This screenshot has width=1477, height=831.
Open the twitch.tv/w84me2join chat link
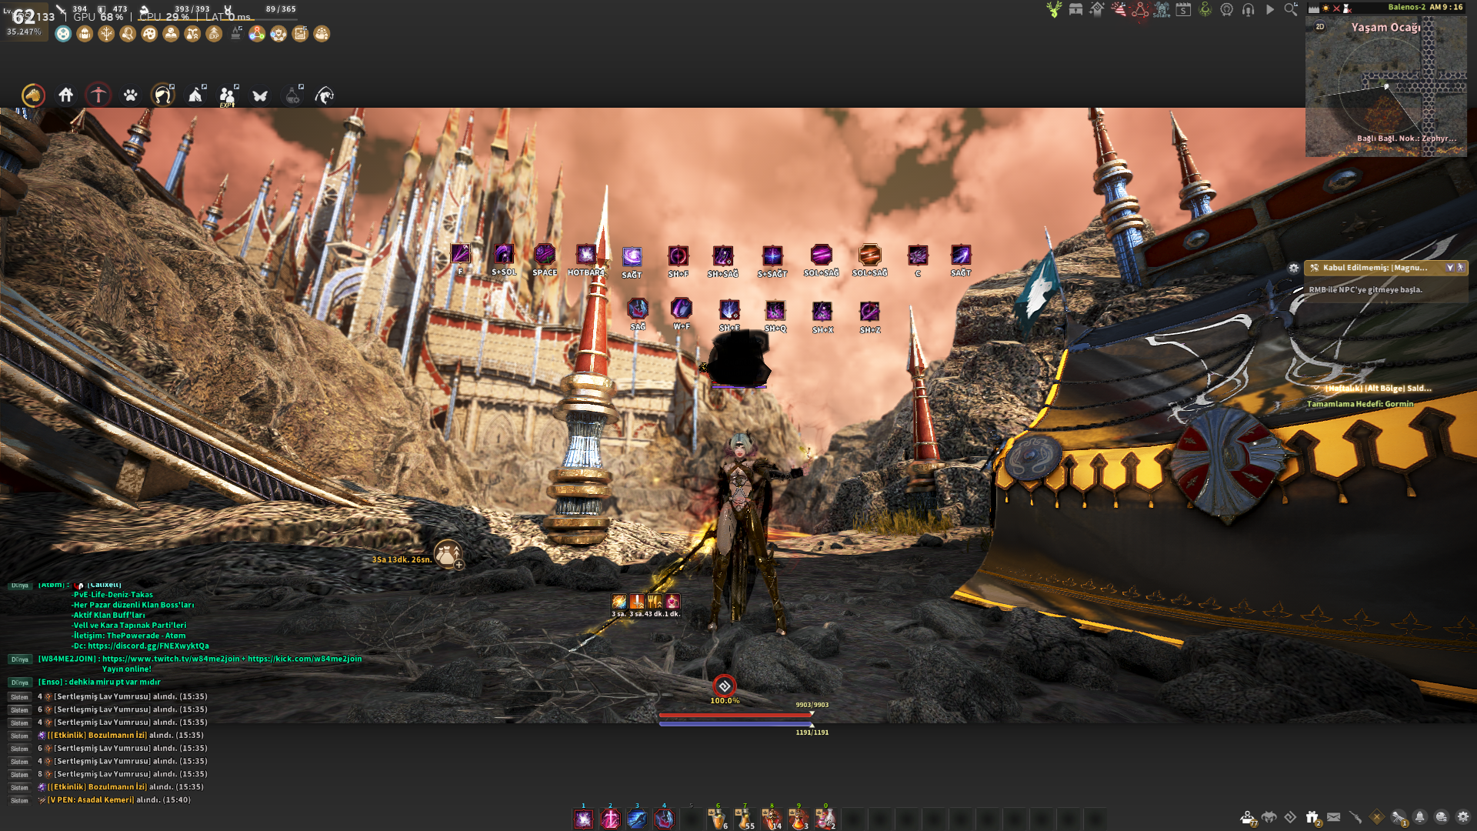[x=171, y=659]
